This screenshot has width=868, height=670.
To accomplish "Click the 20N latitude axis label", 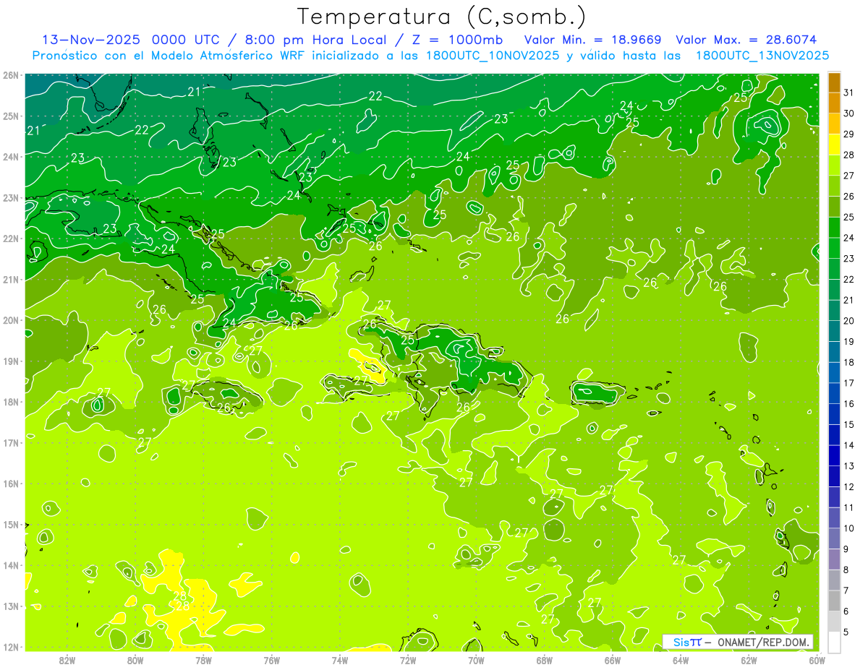I will click(x=11, y=320).
